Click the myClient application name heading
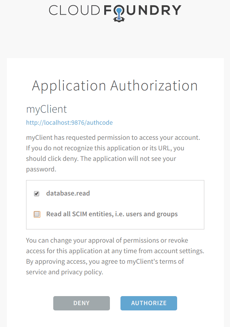Image resolution: width=230 pixels, height=327 pixels. pos(46,109)
